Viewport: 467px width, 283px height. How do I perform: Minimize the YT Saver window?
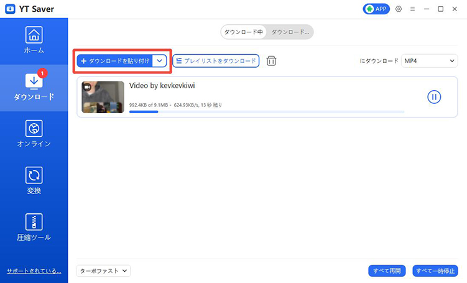[x=427, y=9]
